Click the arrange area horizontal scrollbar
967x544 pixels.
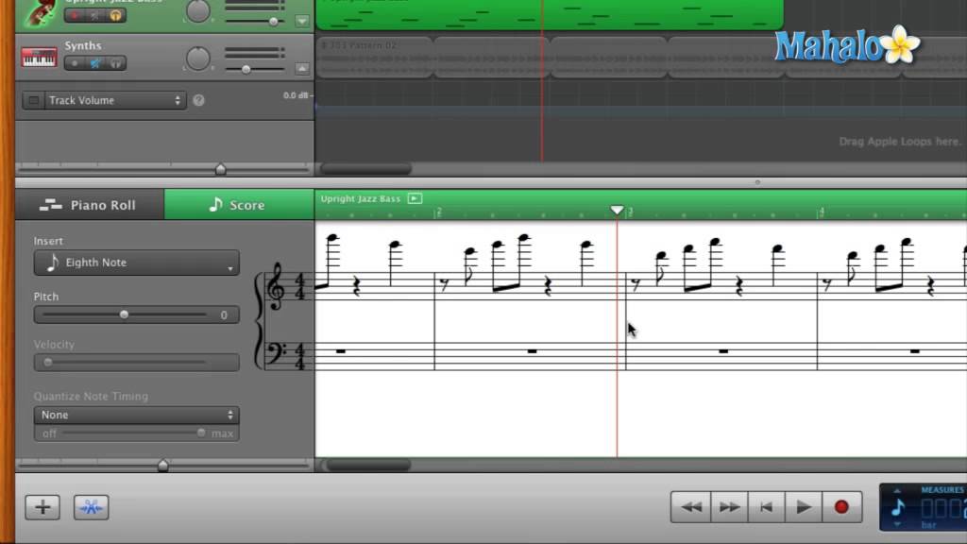tap(365, 168)
